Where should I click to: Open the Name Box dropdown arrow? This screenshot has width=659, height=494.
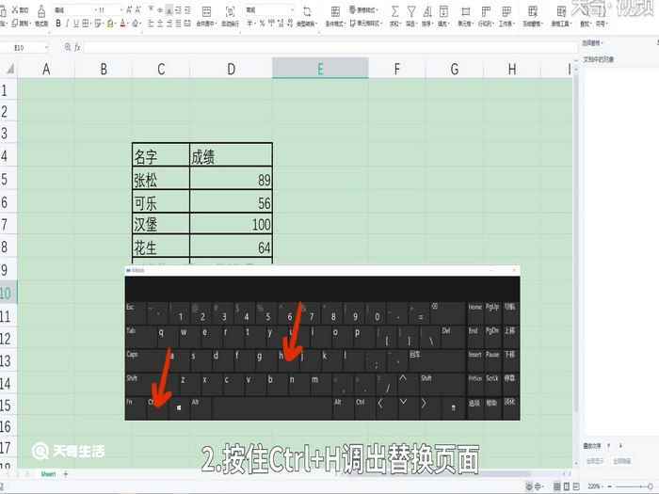click(x=46, y=48)
